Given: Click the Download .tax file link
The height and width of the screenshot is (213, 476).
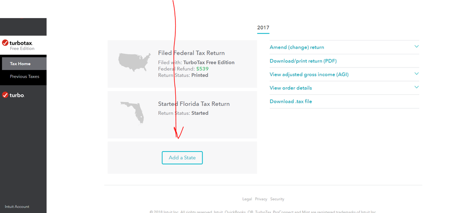Looking at the screenshot, I should [x=291, y=101].
